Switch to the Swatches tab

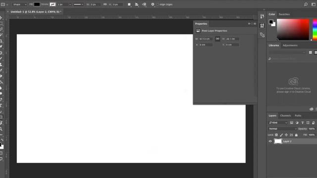pos(284,14)
